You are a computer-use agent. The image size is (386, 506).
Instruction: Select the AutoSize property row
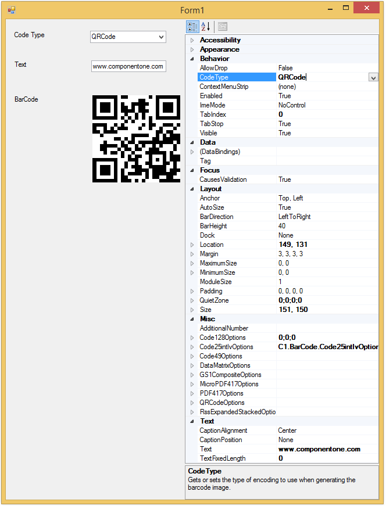(x=233, y=207)
